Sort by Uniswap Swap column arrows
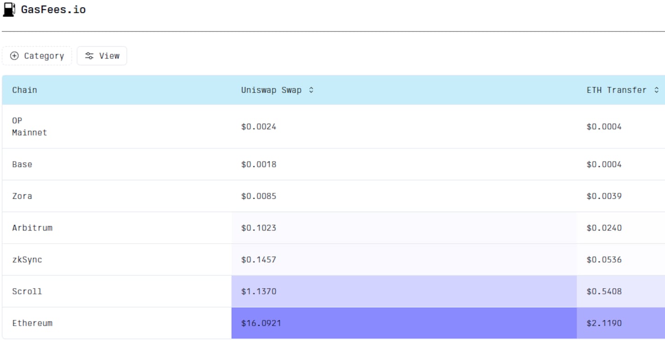The image size is (665, 341). (x=311, y=90)
